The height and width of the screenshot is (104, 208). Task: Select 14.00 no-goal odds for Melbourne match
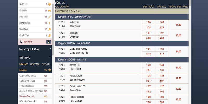178,52
